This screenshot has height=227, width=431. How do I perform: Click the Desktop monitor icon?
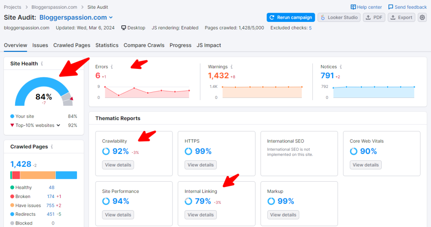click(x=124, y=28)
